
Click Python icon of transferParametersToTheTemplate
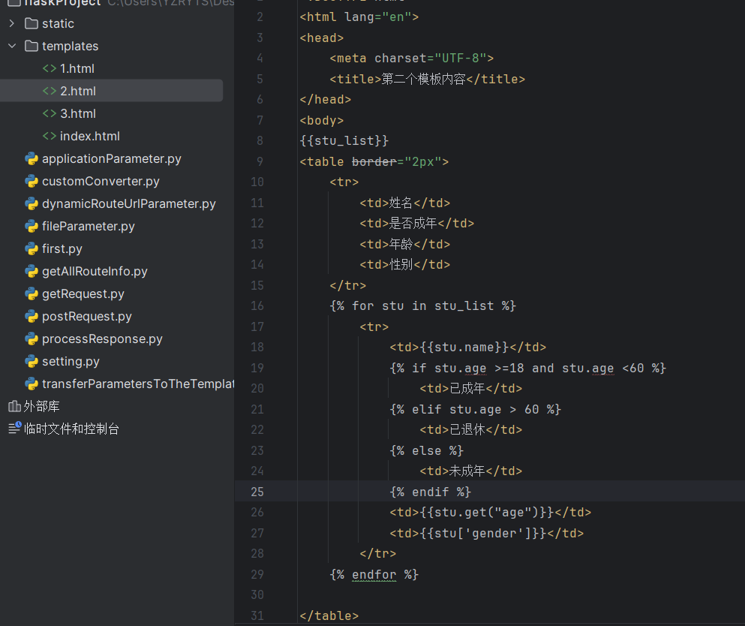point(32,384)
